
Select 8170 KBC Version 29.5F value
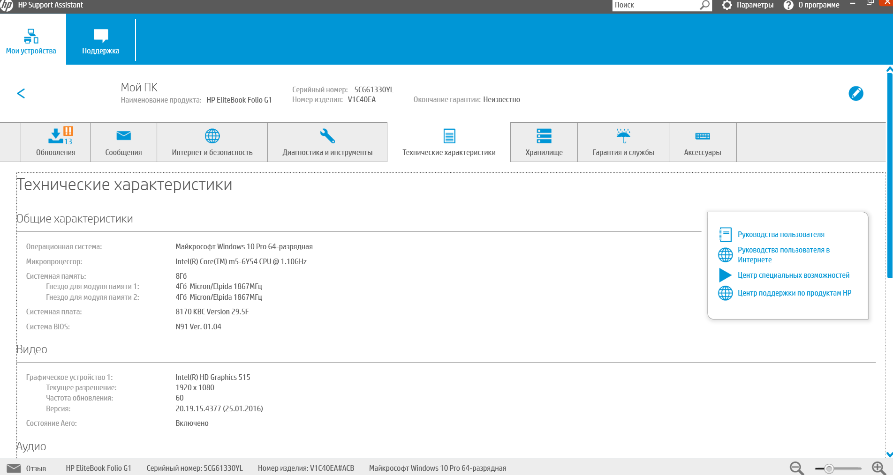212,312
